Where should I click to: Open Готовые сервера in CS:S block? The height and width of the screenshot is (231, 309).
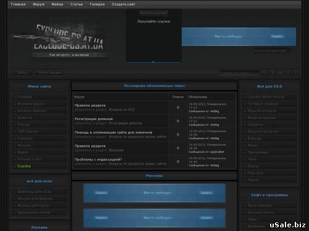[x=263, y=104]
